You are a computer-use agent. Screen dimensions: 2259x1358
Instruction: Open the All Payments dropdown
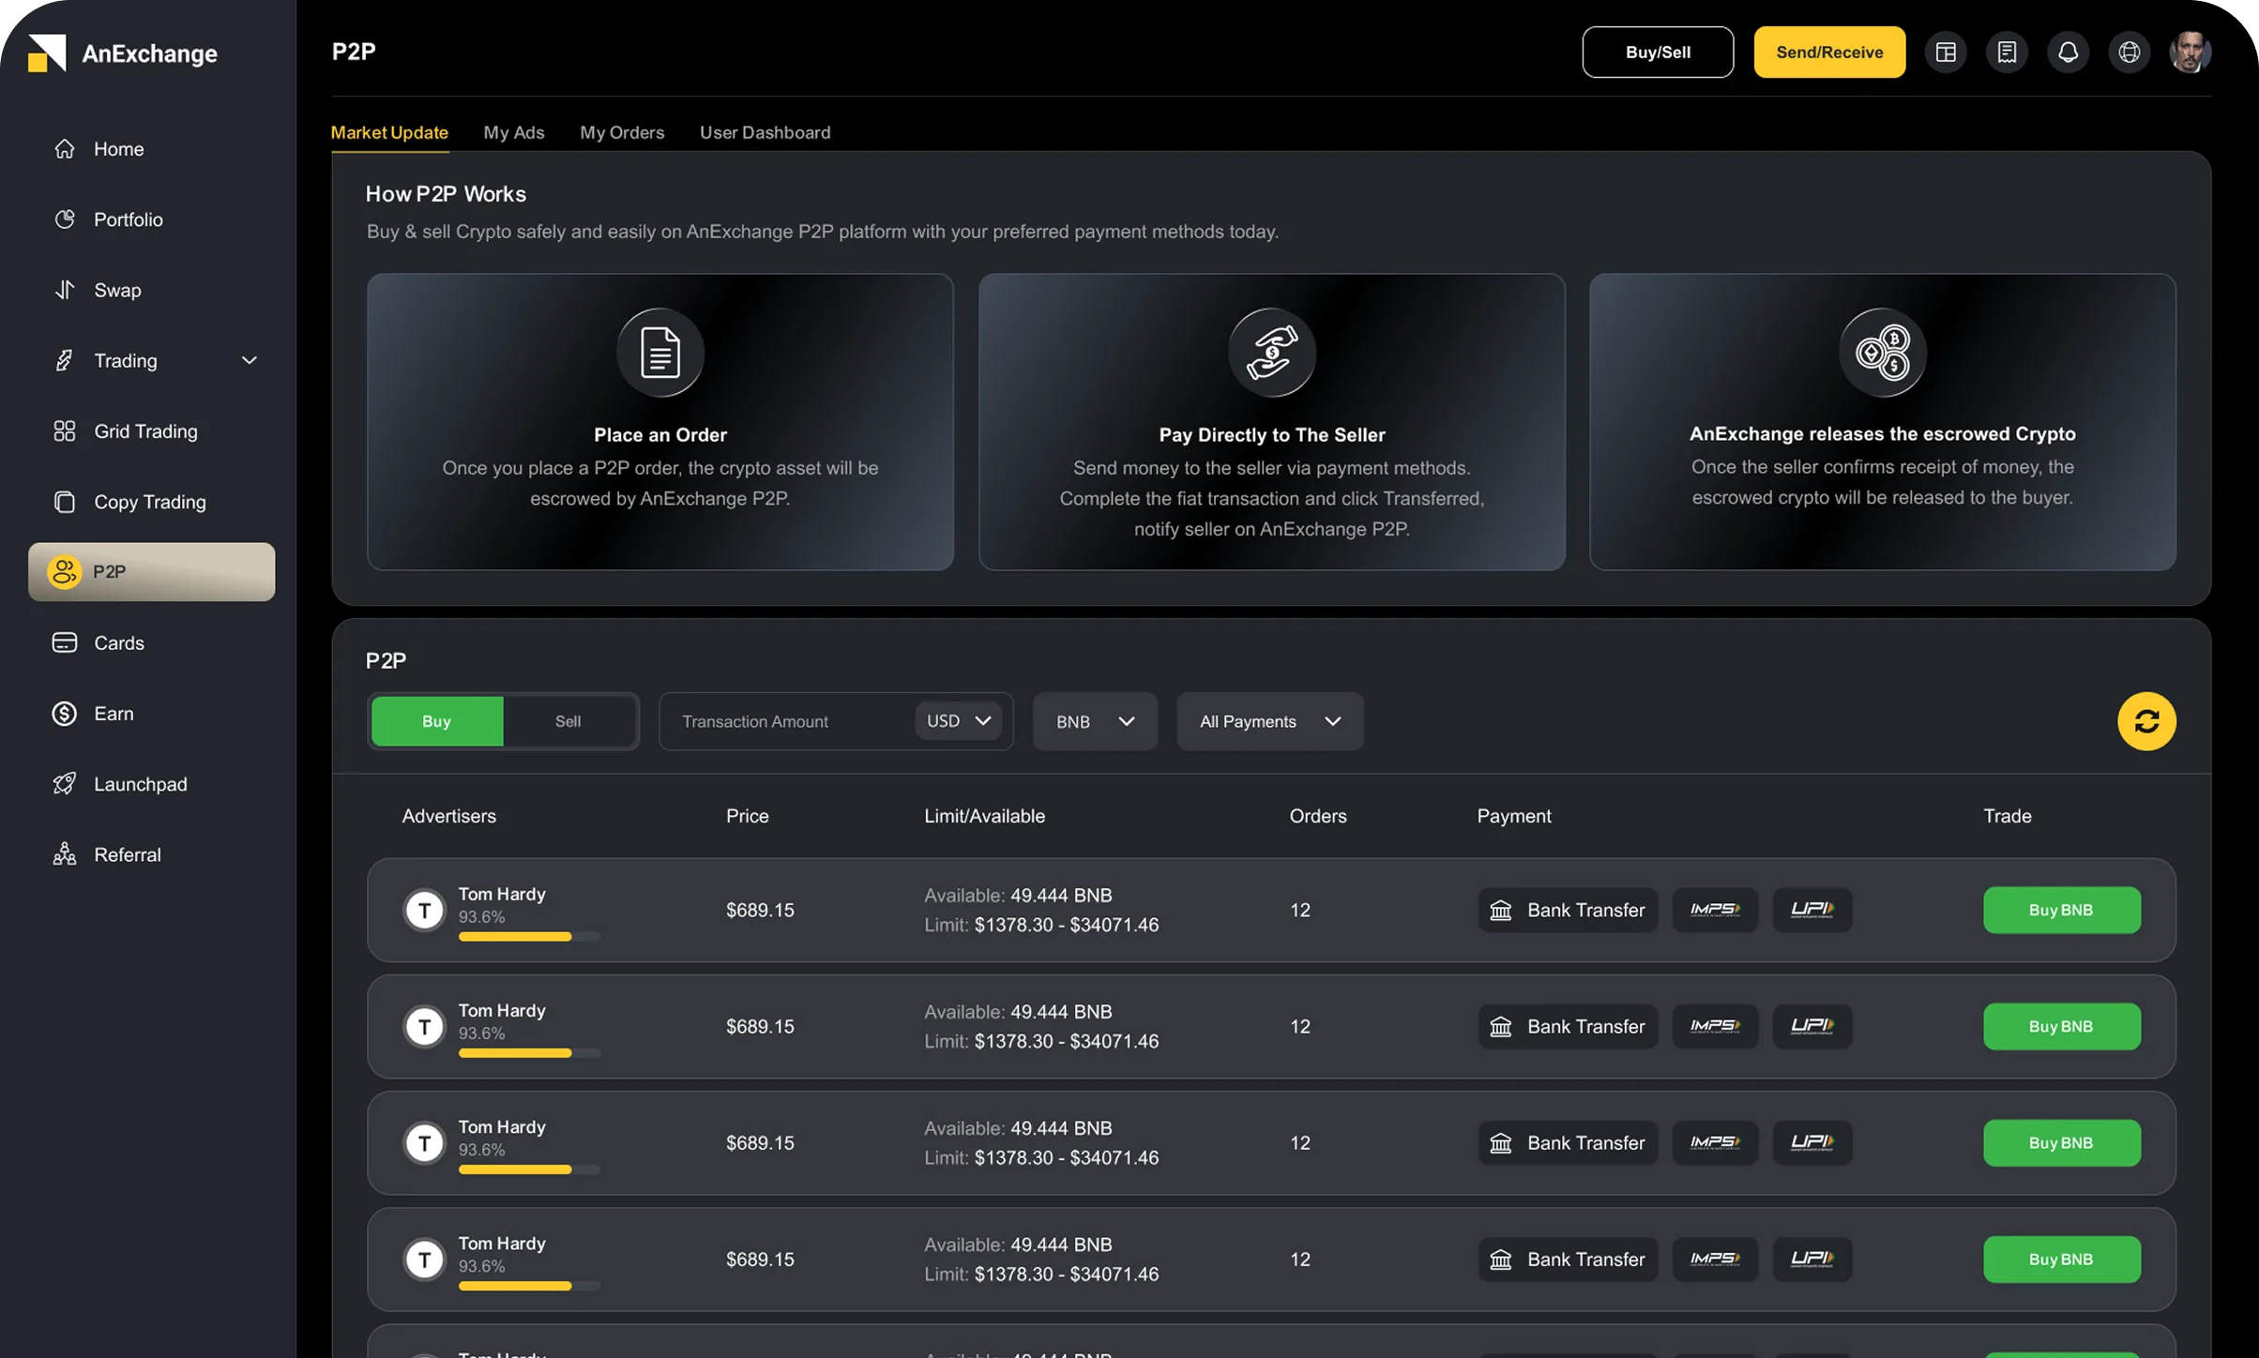tap(1269, 721)
